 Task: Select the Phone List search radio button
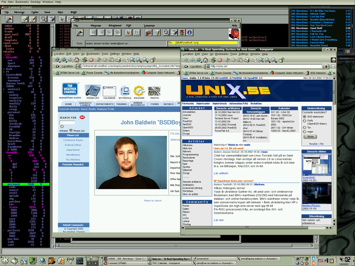(71, 130)
